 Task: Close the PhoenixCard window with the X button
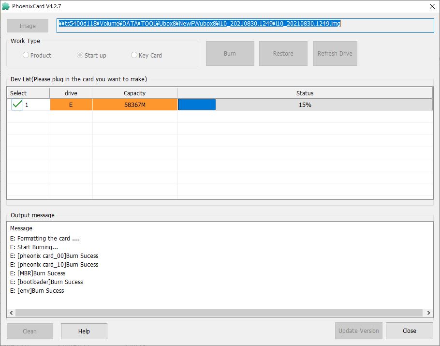tap(432, 6)
